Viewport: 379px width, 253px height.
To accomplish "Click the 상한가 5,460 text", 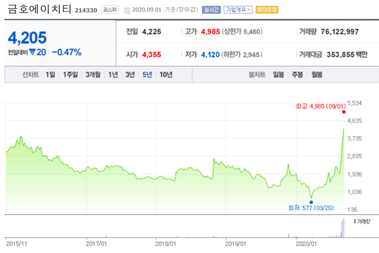I will (242, 32).
